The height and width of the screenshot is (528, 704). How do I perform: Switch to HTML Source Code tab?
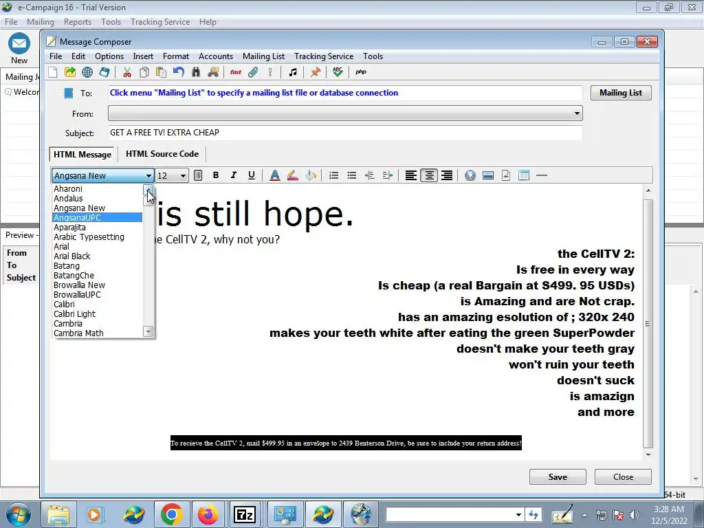pos(162,154)
